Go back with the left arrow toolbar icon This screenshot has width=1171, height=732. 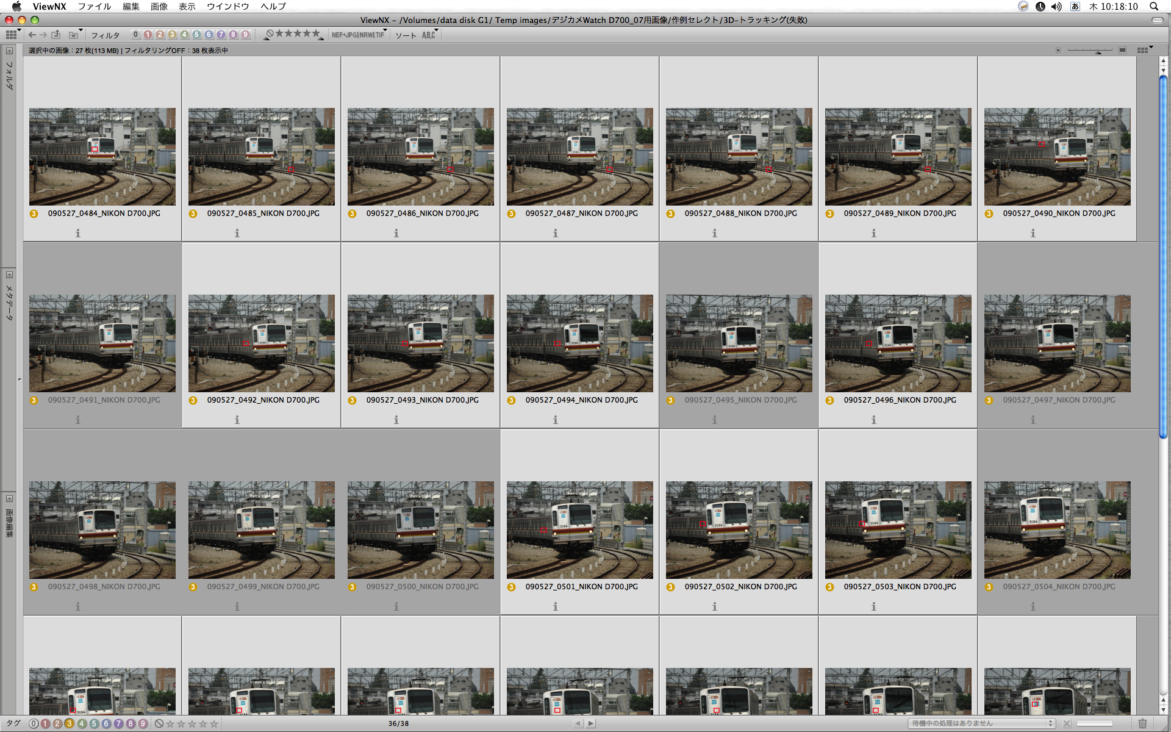pyautogui.click(x=32, y=35)
